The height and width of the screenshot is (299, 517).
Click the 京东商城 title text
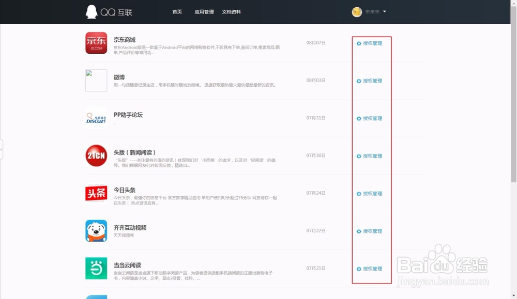click(125, 40)
